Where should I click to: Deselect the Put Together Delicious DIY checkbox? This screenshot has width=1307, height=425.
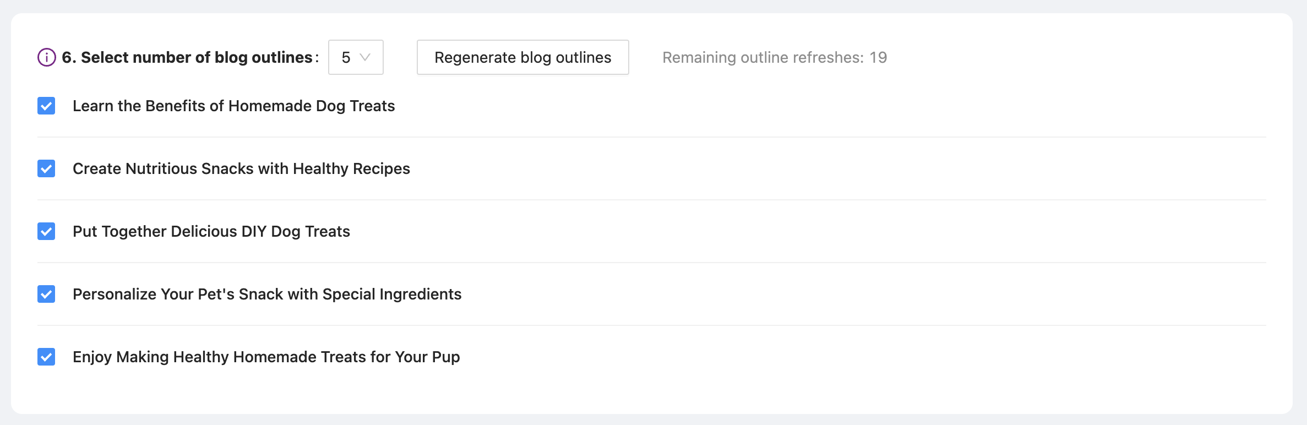(x=46, y=231)
